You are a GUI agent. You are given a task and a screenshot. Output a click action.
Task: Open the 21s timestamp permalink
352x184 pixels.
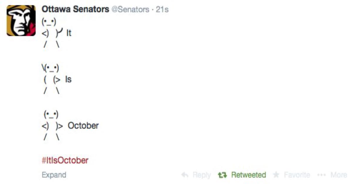tap(162, 10)
